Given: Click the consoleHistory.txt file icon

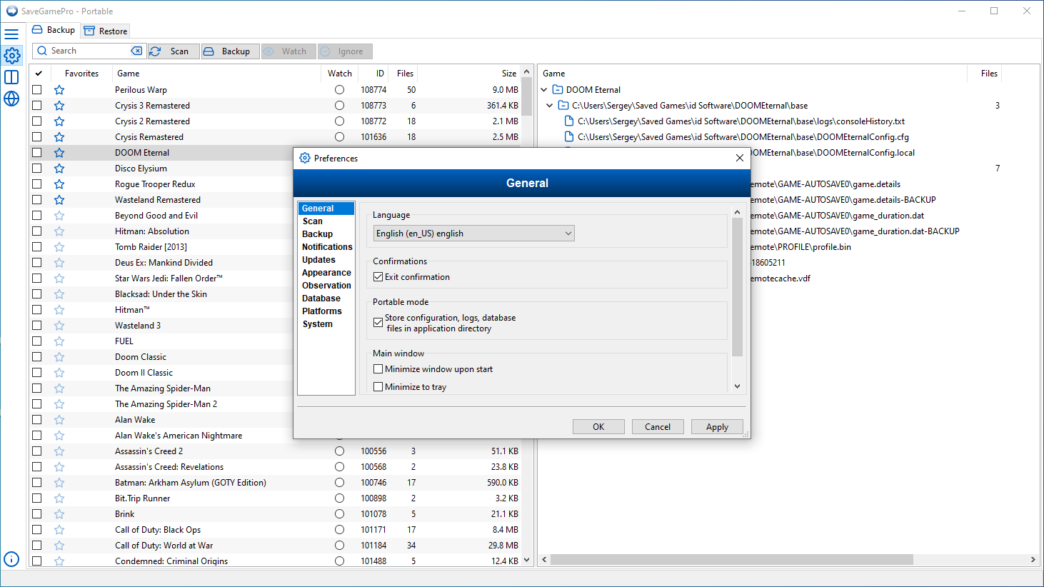Looking at the screenshot, I should pyautogui.click(x=569, y=121).
